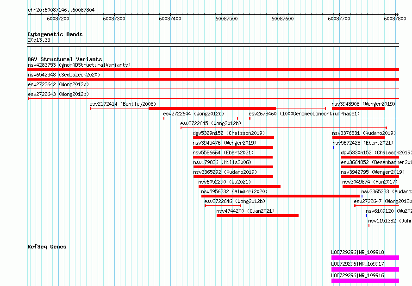Click the red bar of nsv4283753
Viewport: 412px width, 286px height.
(x=213, y=70)
